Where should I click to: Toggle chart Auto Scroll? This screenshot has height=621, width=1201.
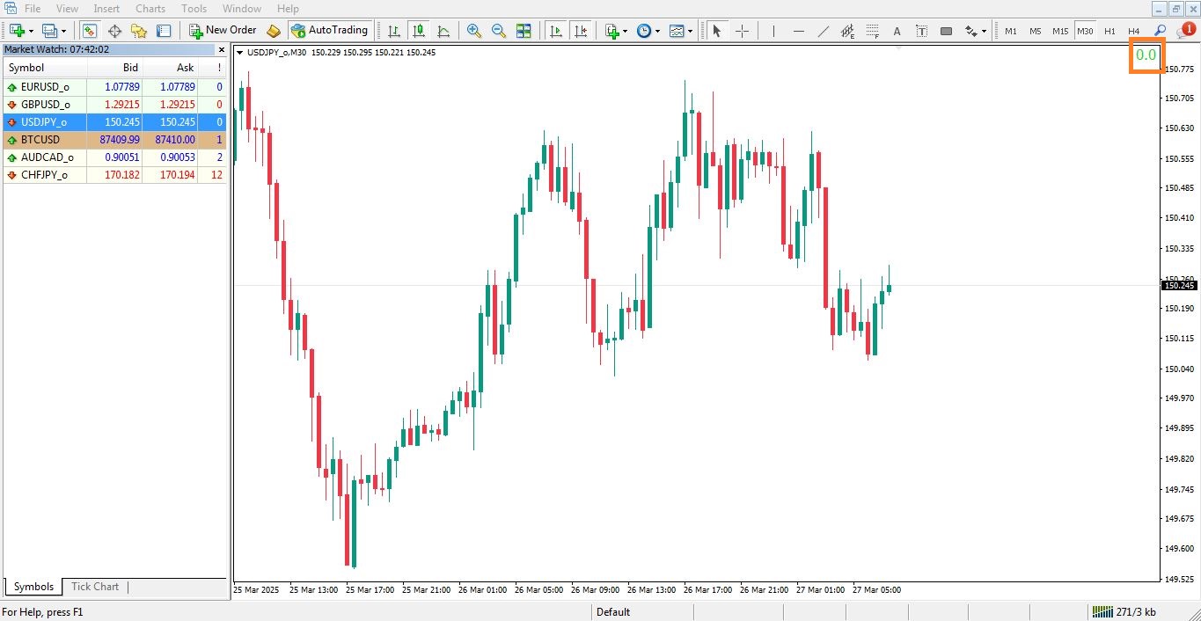(555, 31)
